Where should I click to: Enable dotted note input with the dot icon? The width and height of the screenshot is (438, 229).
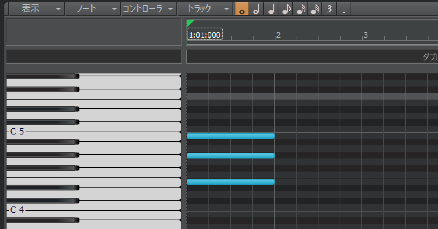[x=343, y=9]
